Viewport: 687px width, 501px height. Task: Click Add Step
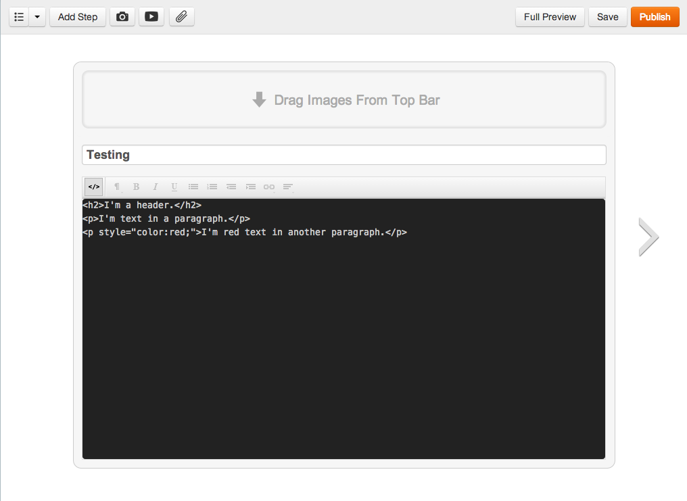click(x=77, y=17)
